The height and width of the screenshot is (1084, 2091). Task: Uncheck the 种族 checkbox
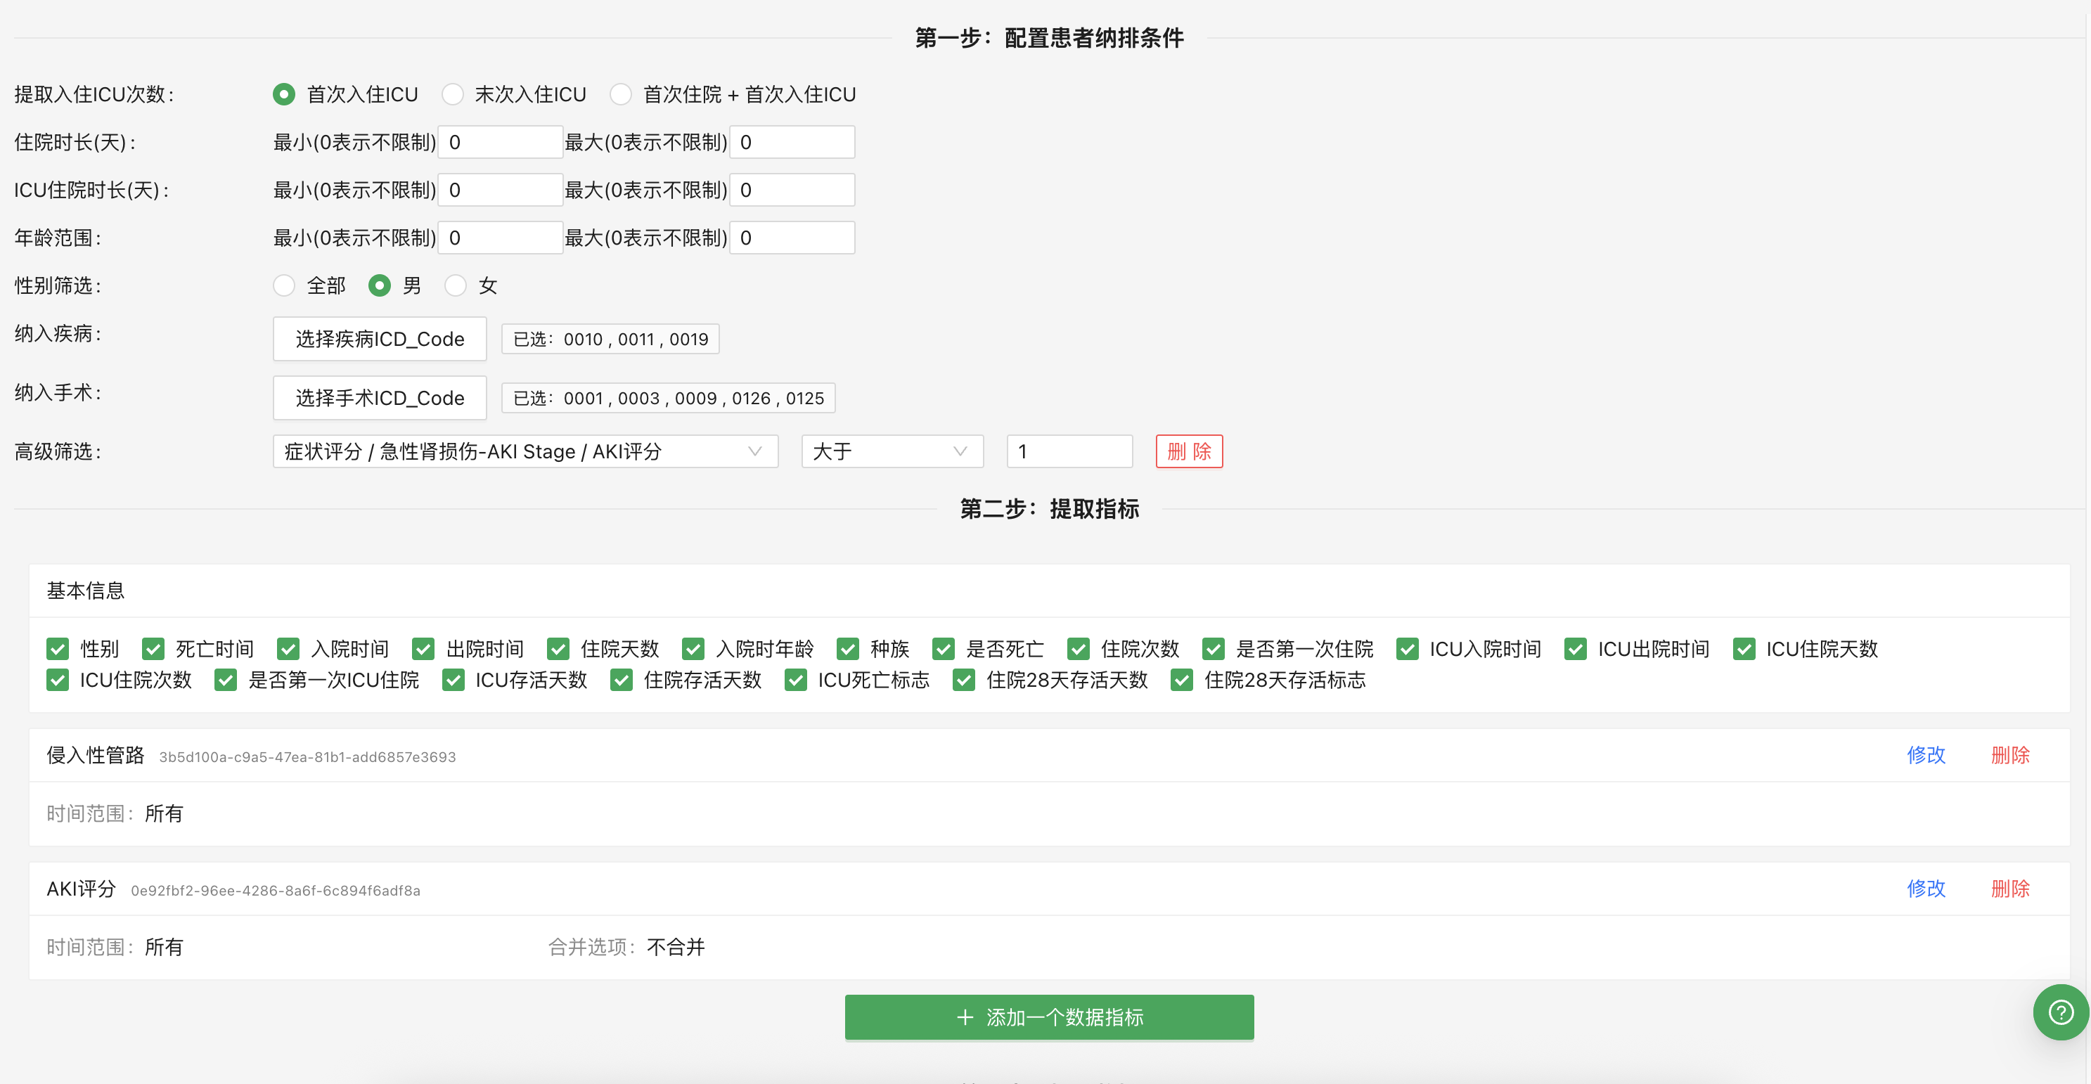pos(848,649)
